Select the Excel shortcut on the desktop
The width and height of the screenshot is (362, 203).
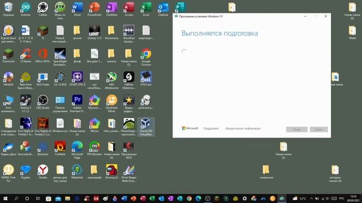pyautogui.click(x=146, y=9)
